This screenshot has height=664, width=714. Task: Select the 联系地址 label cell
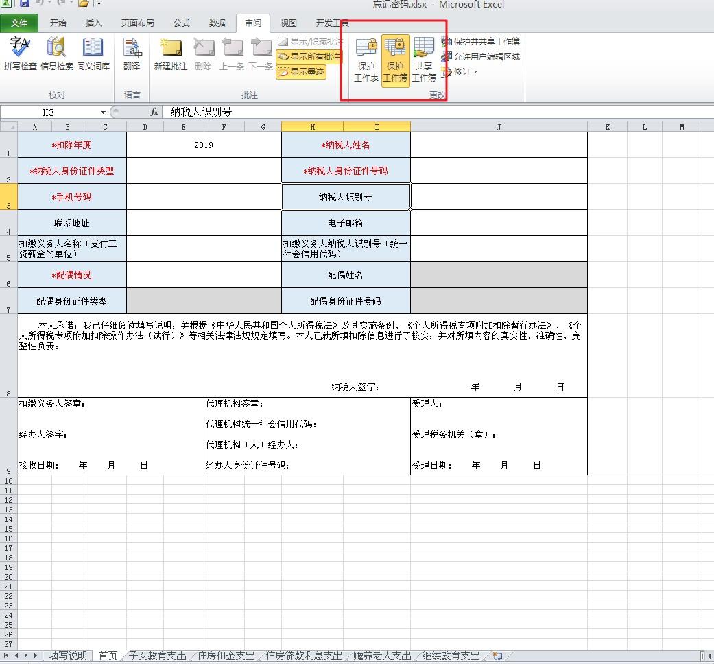coord(71,223)
